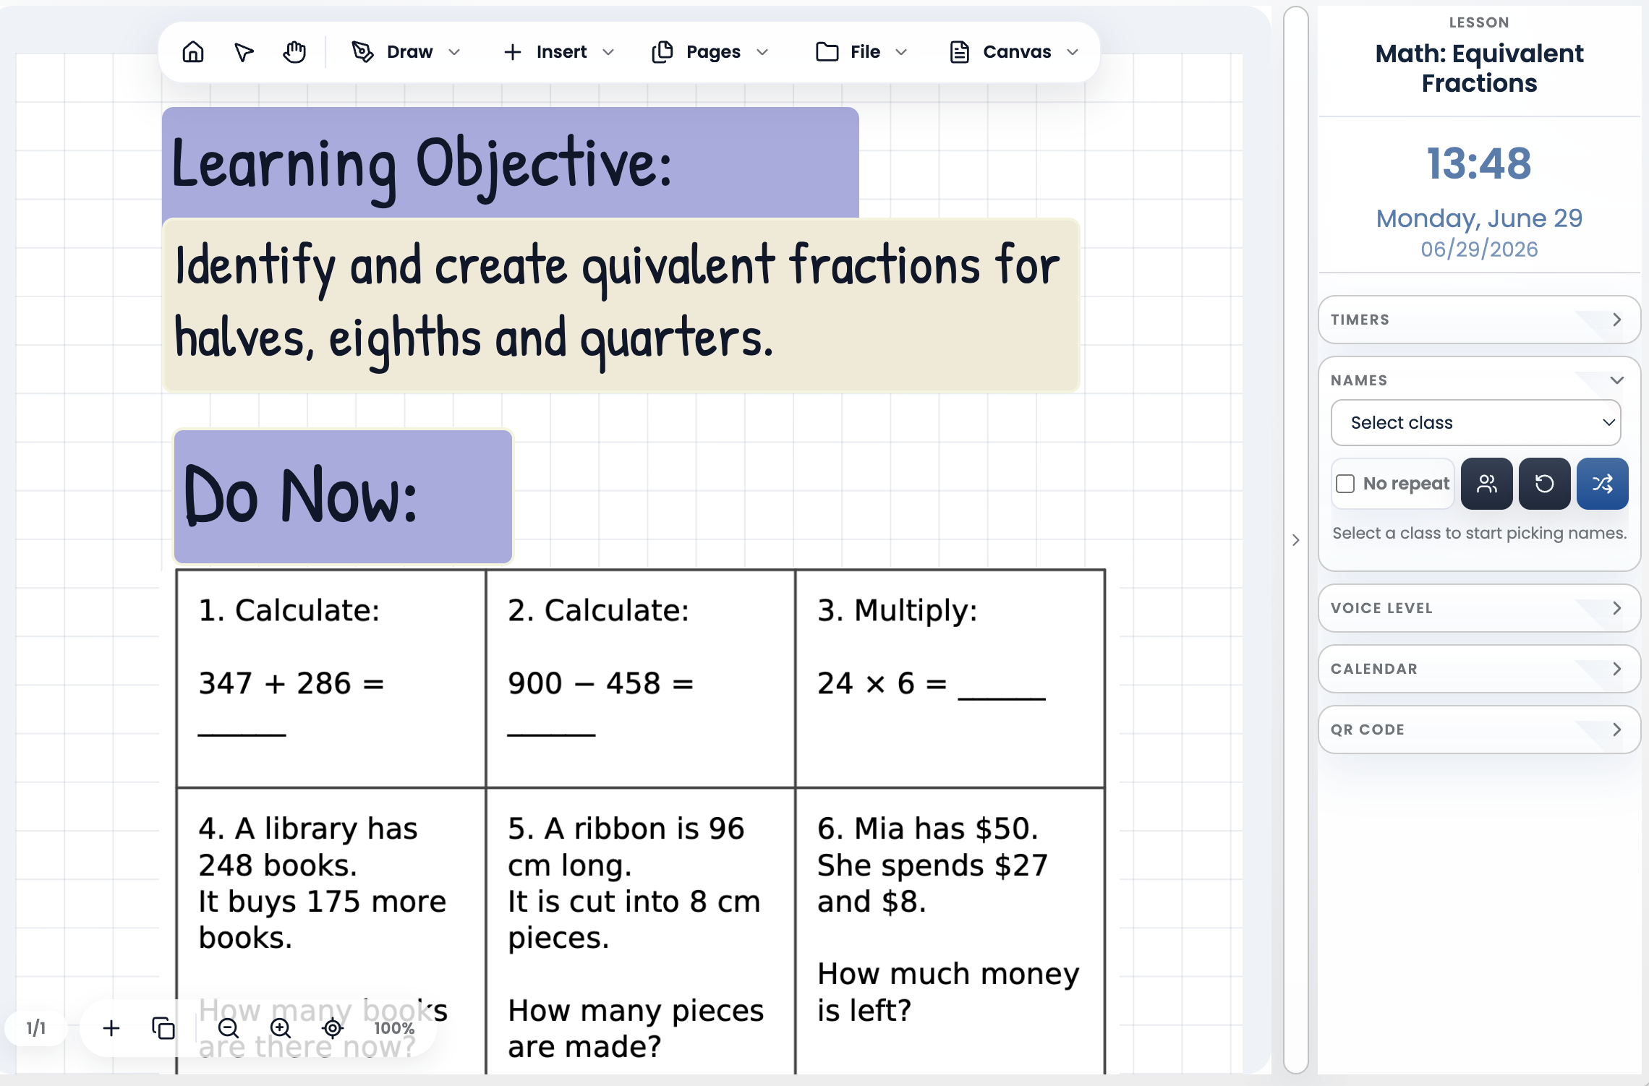This screenshot has height=1086, width=1649.
Task: Click the ribbon word problem cell
Action: (x=641, y=933)
